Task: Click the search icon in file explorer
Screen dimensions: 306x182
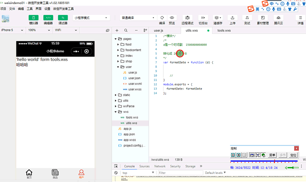Action: tap(126, 30)
